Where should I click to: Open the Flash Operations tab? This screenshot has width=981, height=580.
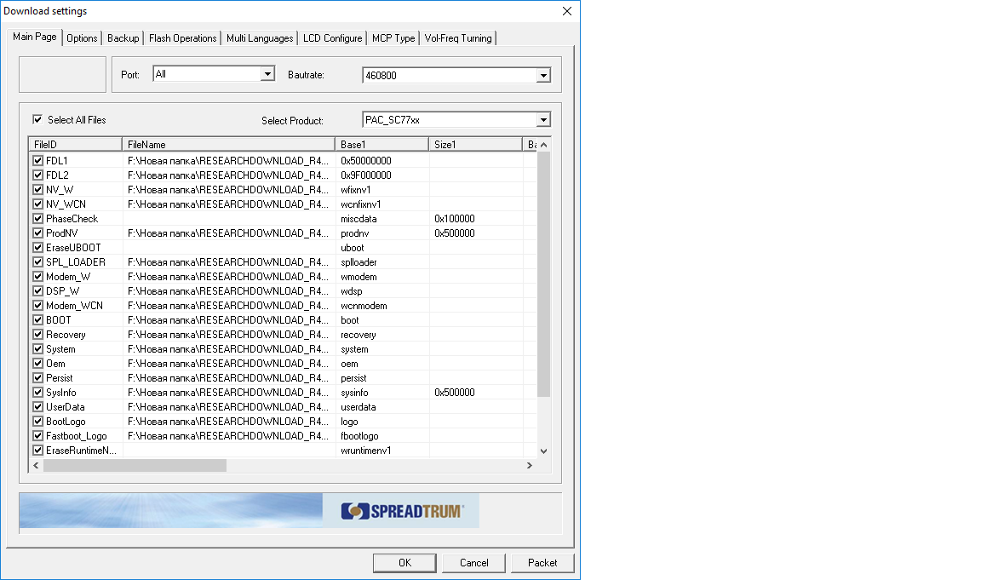(x=182, y=38)
